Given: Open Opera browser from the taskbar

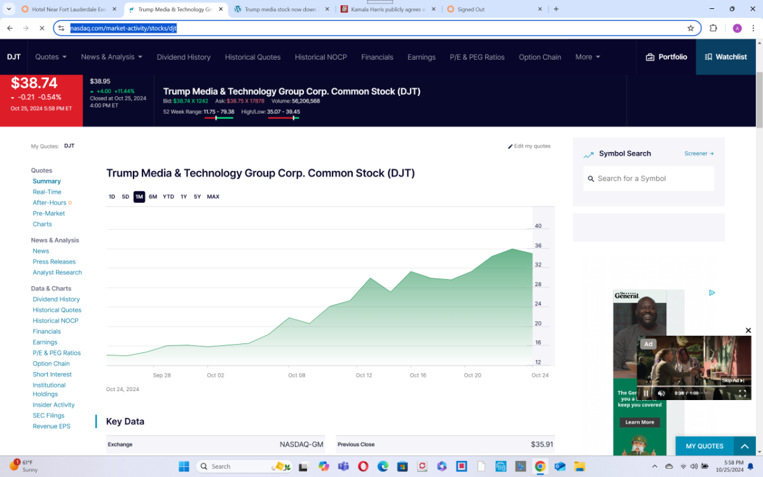Looking at the screenshot, I should pos(363,466).
